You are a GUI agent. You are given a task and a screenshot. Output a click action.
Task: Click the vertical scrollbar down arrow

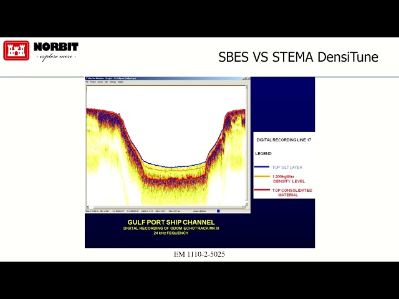point(247,204)
